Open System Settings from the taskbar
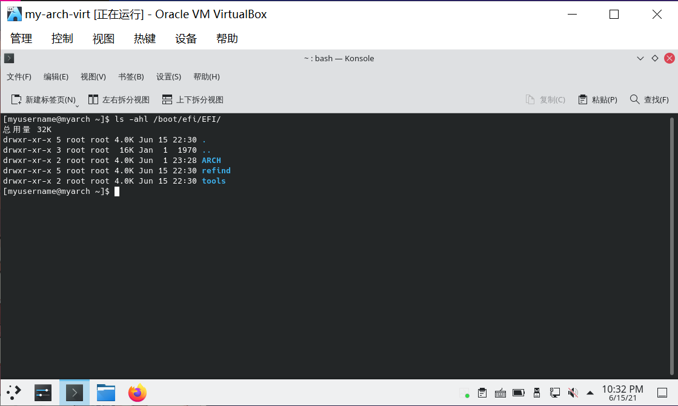This screenshot has width=678, height=406. point(43,393)
